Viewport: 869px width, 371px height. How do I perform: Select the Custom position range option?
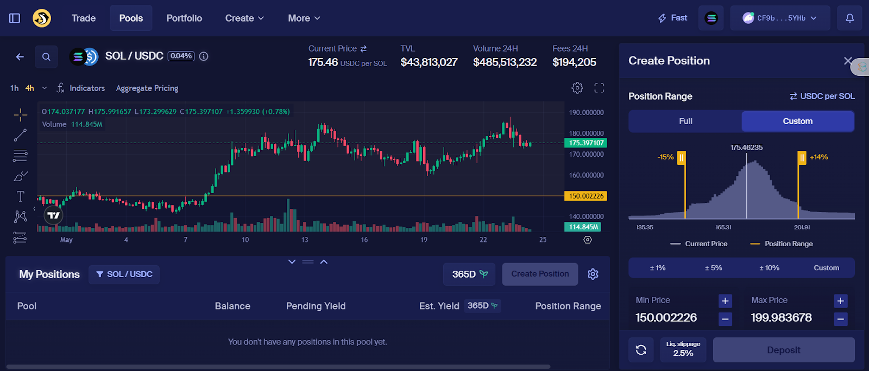click(797, 121)
